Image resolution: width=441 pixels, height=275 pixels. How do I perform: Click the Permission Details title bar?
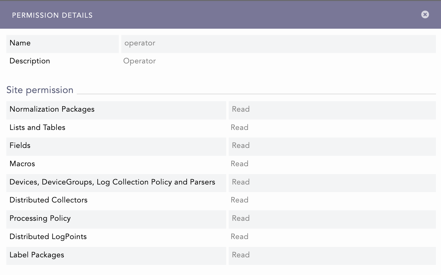tap(52, 15)
